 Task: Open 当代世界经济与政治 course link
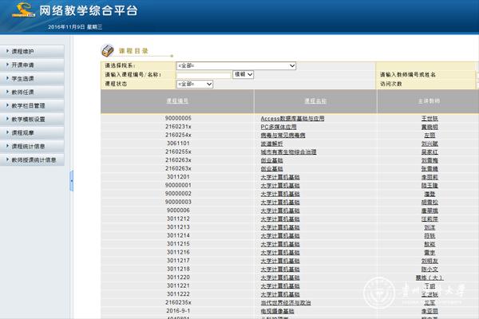click(x=286, y=302)
